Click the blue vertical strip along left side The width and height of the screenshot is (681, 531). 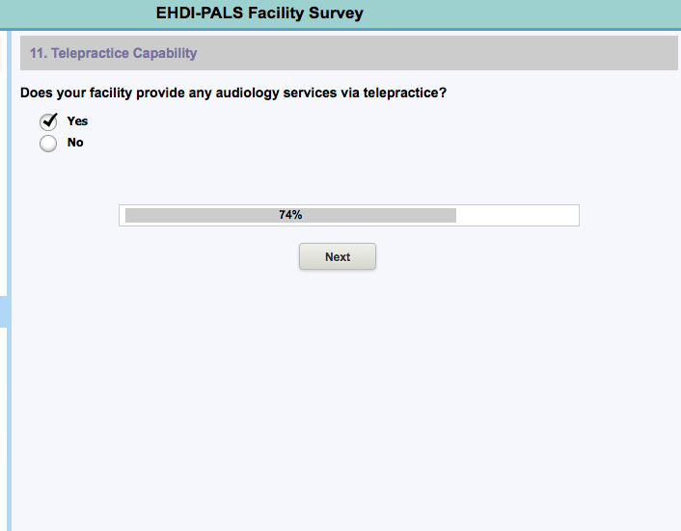point(13,434)
